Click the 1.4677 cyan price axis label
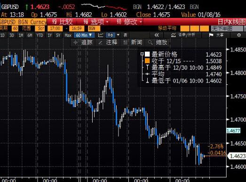This screenshot has height=182, width=246. [x=233, y=131]
